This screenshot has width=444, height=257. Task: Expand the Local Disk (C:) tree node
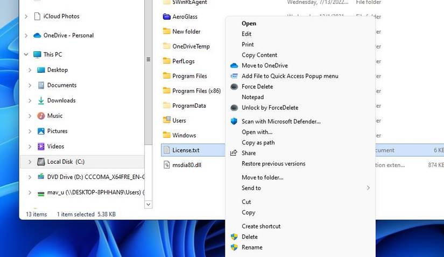[30, 162]
